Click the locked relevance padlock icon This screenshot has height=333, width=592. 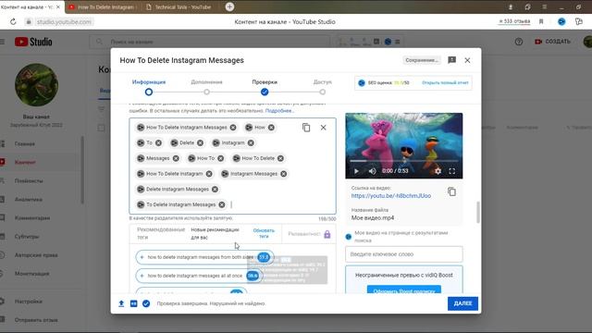(x=327, y=234)
